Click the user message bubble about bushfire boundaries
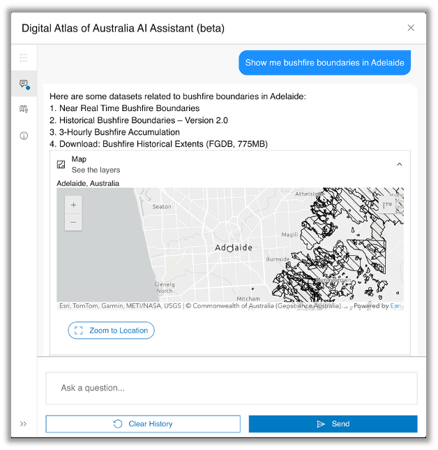This screenshot has width=438, height=450. pyautogui.click(x=324, y=63)
